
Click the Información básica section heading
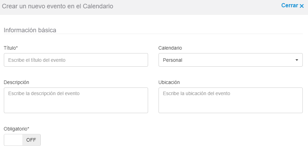(30, 30)
